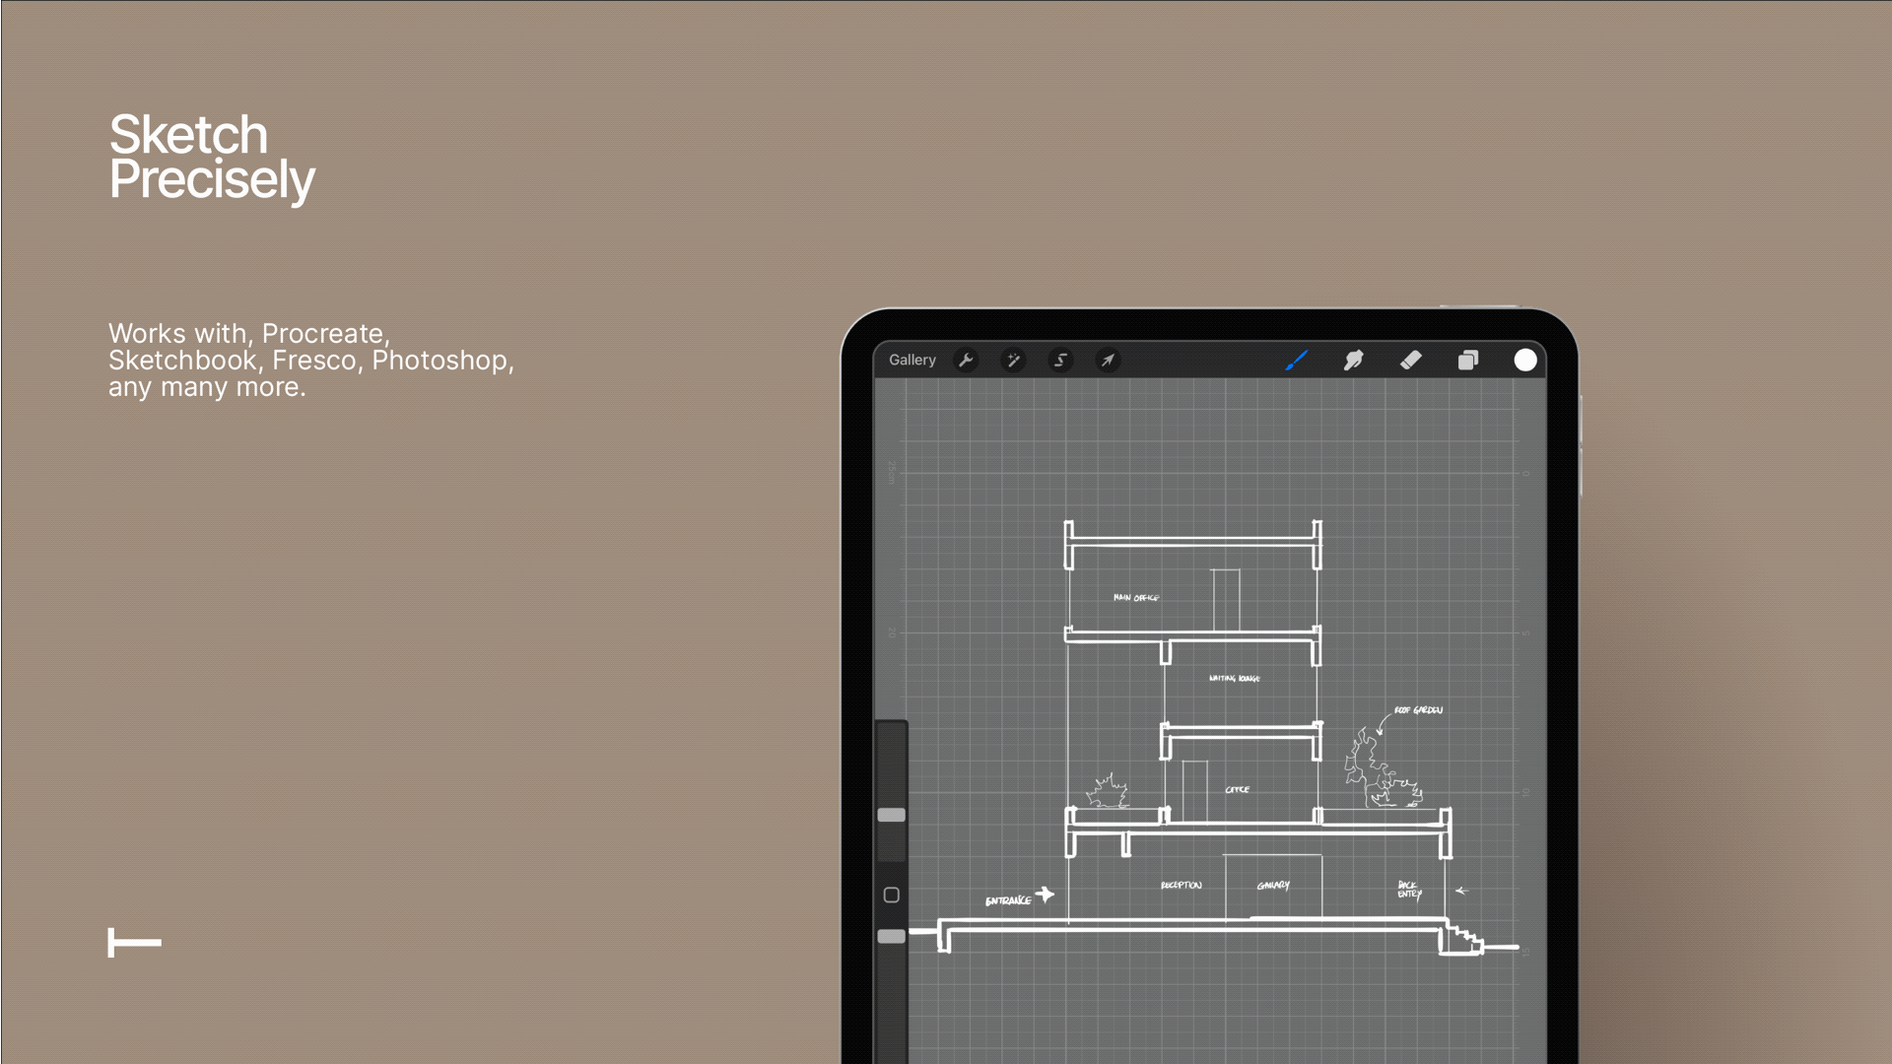The width and height of the screenshot is (1892, 1064).
Task: Tap the WAITING LOUNGE label on canvas
Action: click(1234, 679)
